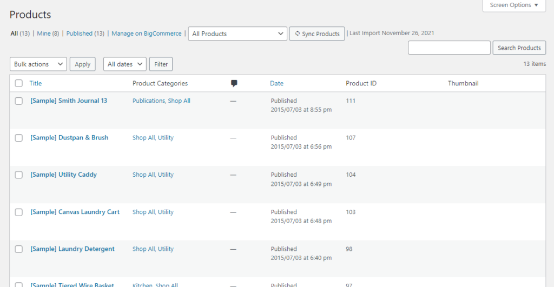Viewport: 554px width, 287px height.
Task: Filter by the Publications category link
Action: pyautogui.click(x=149, y=101)
